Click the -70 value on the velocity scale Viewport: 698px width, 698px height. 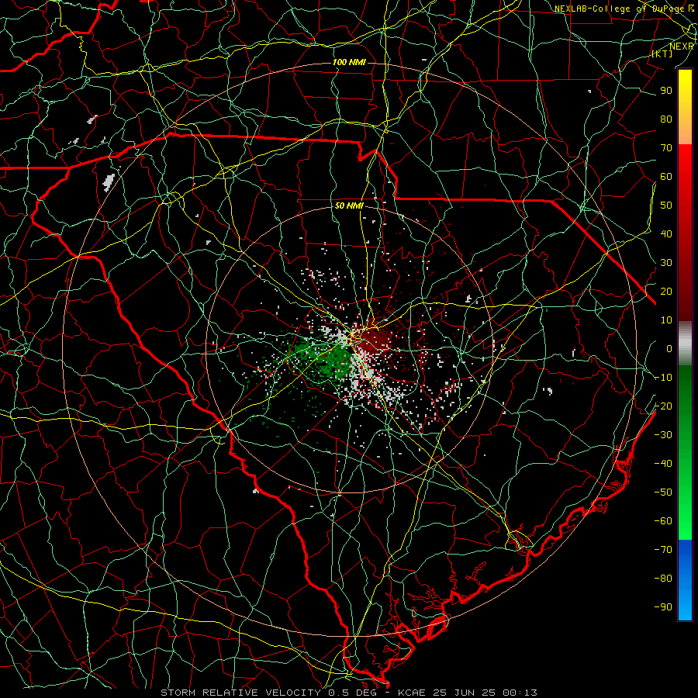click(663, 550)
